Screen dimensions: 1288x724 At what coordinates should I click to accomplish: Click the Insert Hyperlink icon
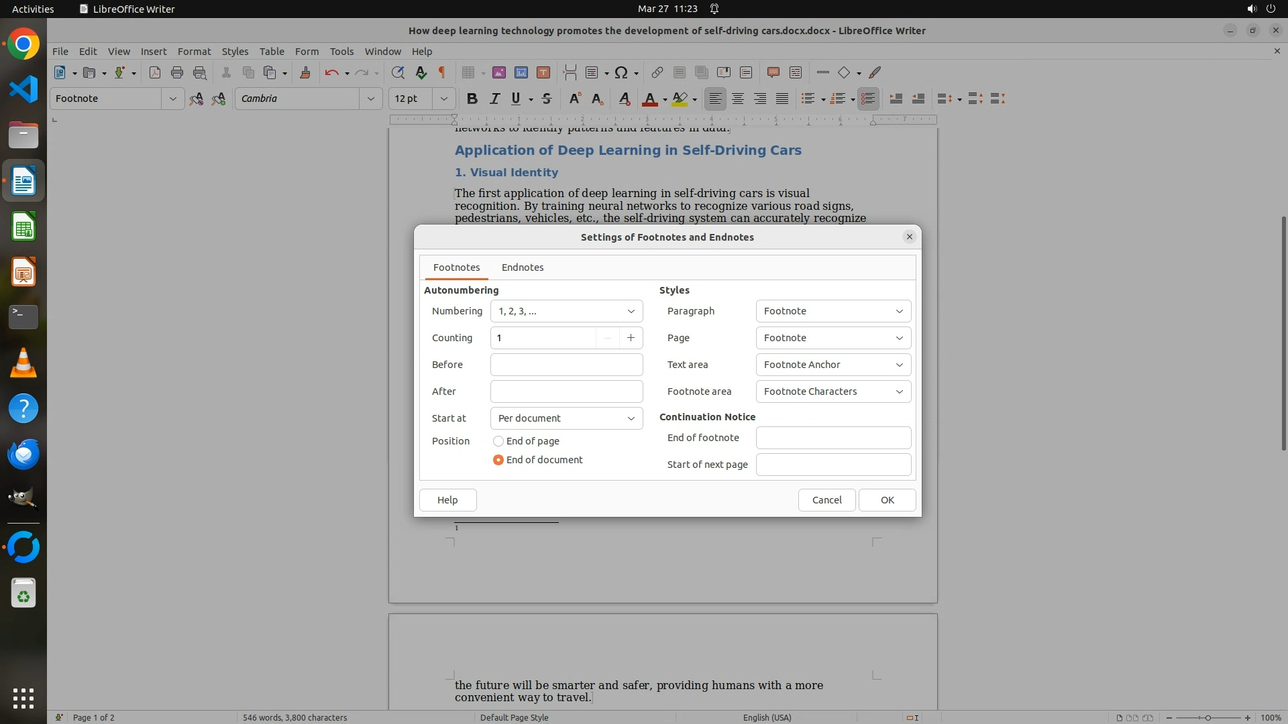pos(657,72)
